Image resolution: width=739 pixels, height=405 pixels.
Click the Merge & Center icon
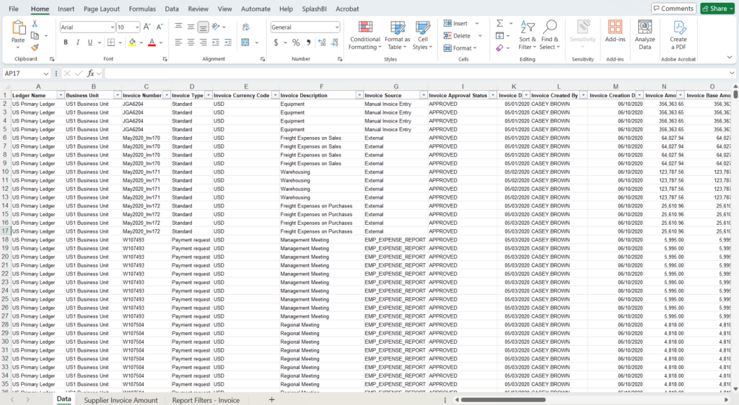click(245, 43)
